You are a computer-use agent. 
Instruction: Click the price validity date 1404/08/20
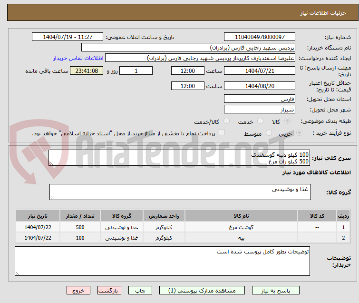pyautogui.click(x=260, y=86)
